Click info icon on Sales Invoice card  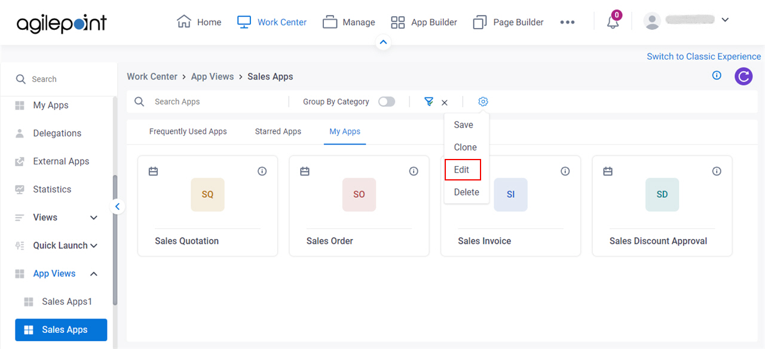pyautogui.click(x=565, y=172)
